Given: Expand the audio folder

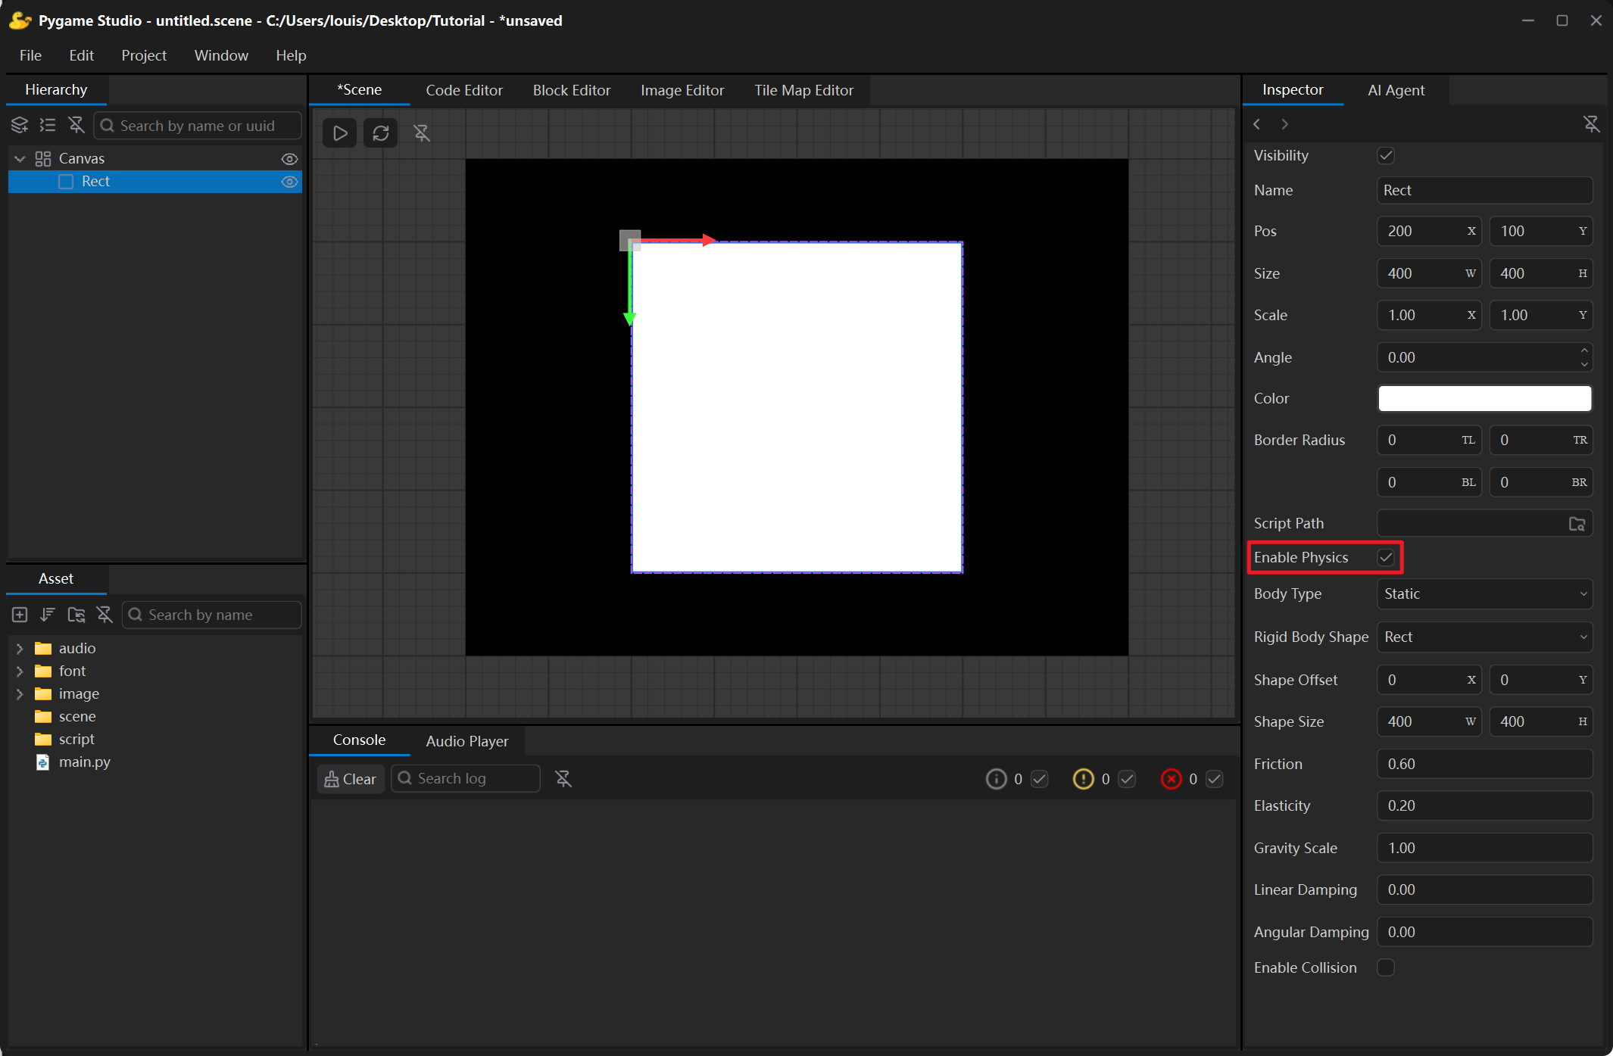Looking at the screenshot, I should pos(20,648).
